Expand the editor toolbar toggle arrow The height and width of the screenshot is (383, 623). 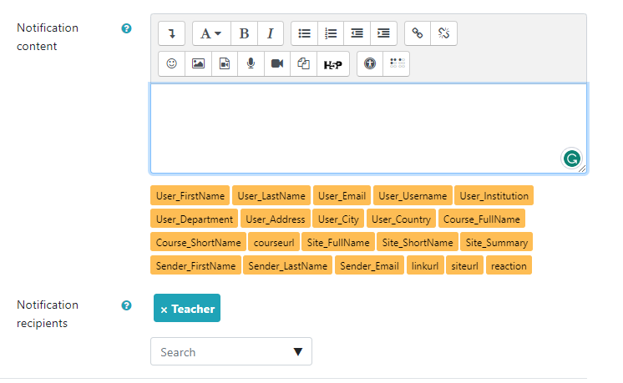pyautogui.click(x=172, y=33)
